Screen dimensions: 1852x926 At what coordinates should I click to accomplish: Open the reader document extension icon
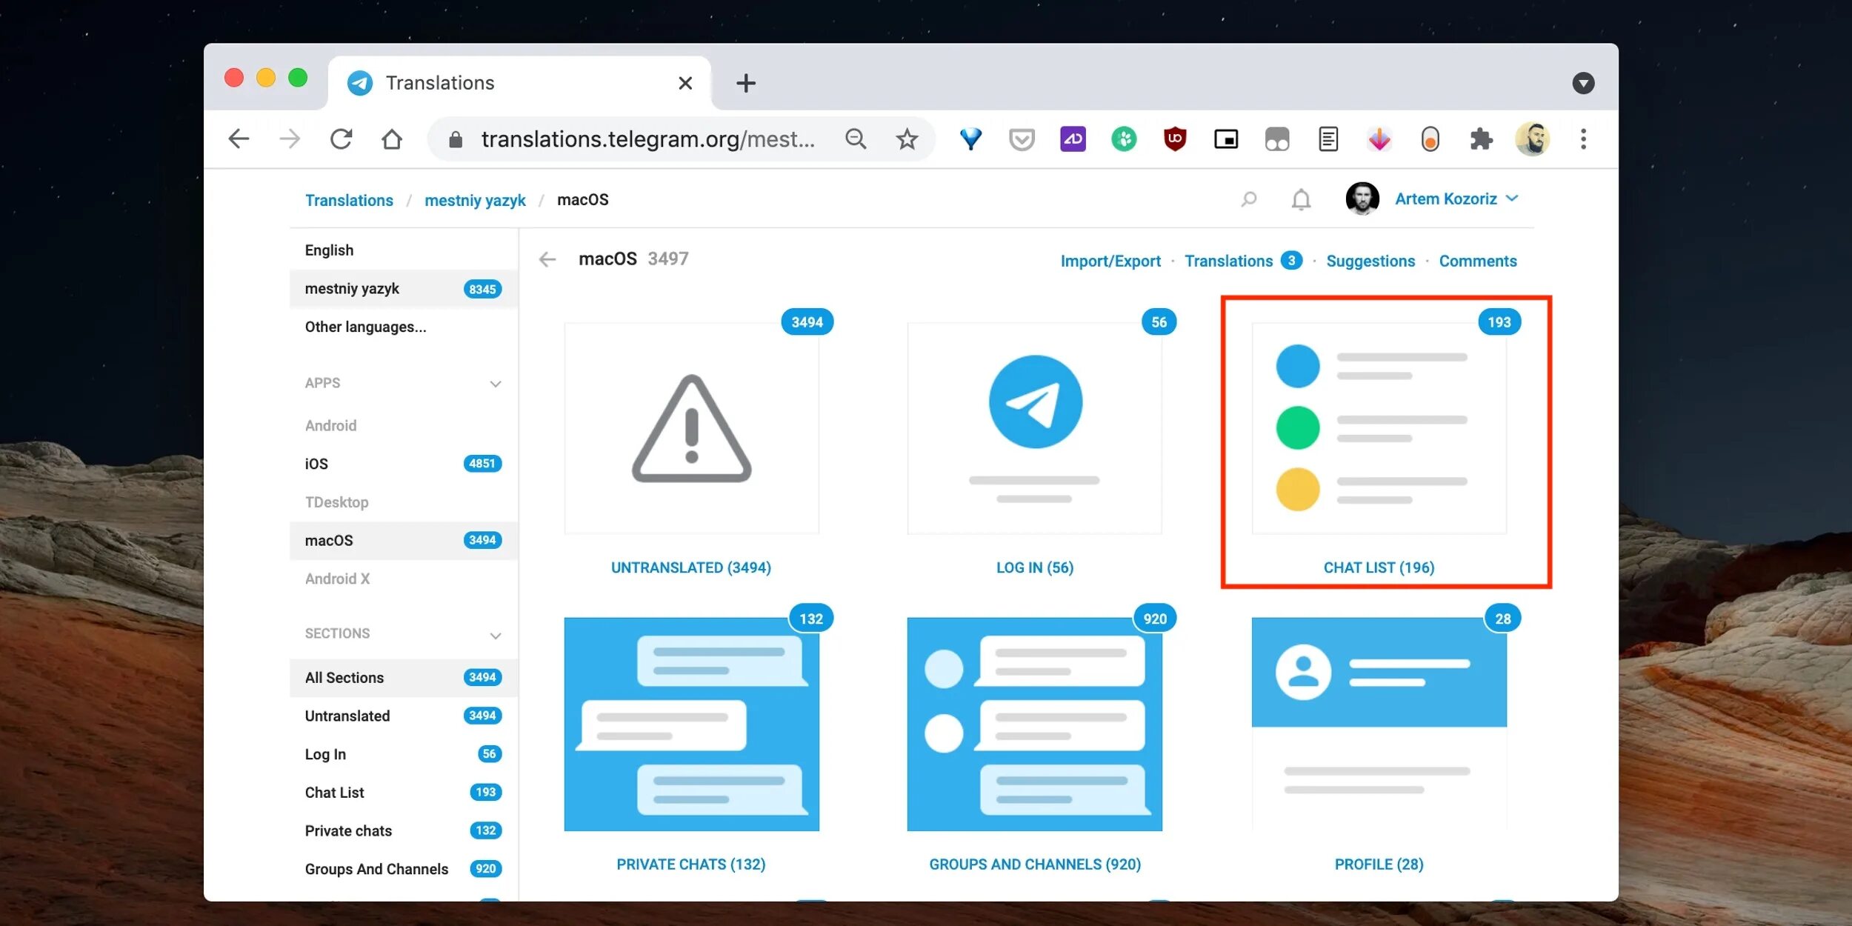click(x=1328, y=139)
